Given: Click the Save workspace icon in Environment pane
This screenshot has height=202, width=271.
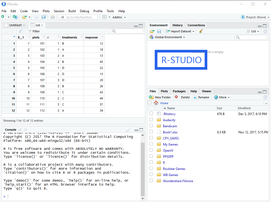Looking at the screenshot, I should (159, 31).
